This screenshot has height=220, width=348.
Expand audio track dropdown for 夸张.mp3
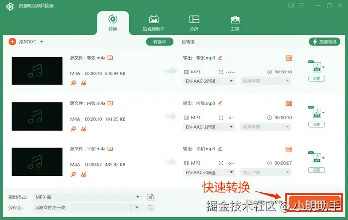209,81
